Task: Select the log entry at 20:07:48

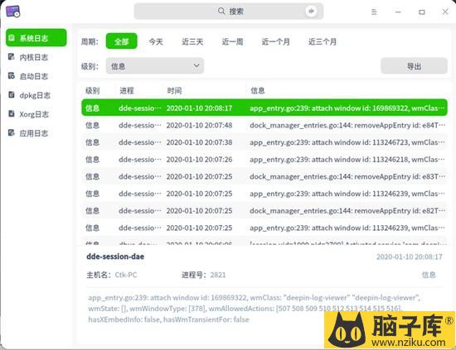Action: [x=264, y=126]
